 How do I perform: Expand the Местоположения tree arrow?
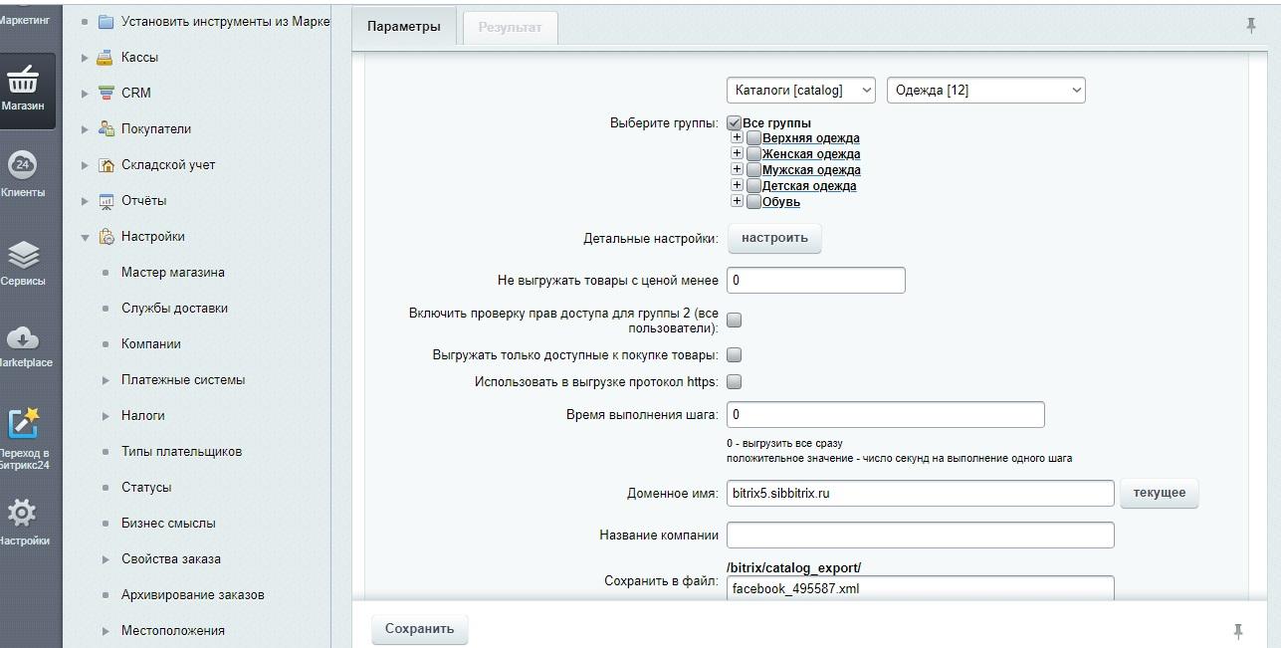point(106,631)
